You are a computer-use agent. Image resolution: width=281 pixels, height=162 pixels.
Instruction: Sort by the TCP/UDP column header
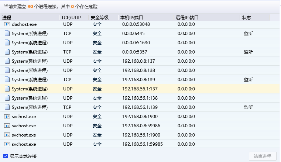(x=74, y=17)
